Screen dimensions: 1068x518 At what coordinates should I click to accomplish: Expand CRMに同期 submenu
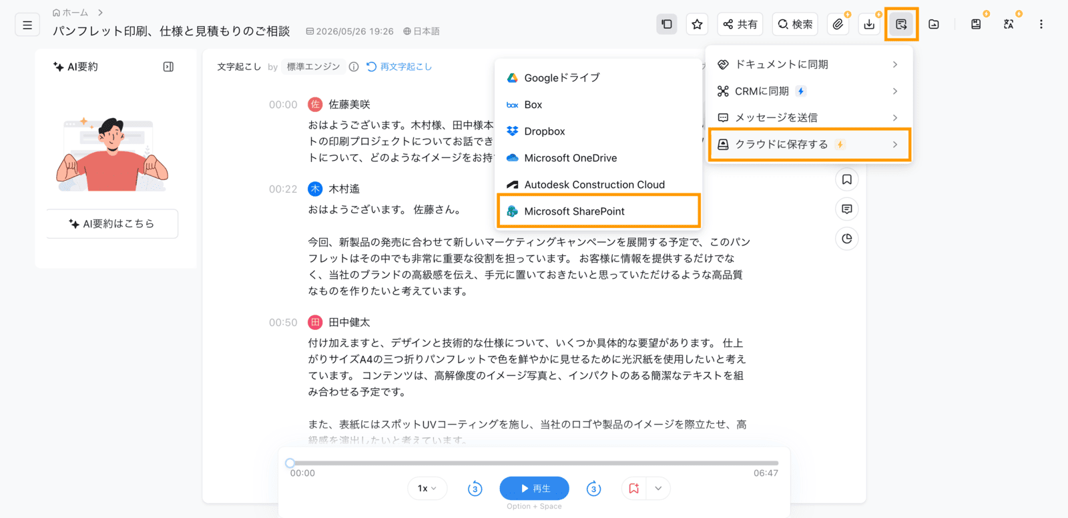(x=808, y=91)
